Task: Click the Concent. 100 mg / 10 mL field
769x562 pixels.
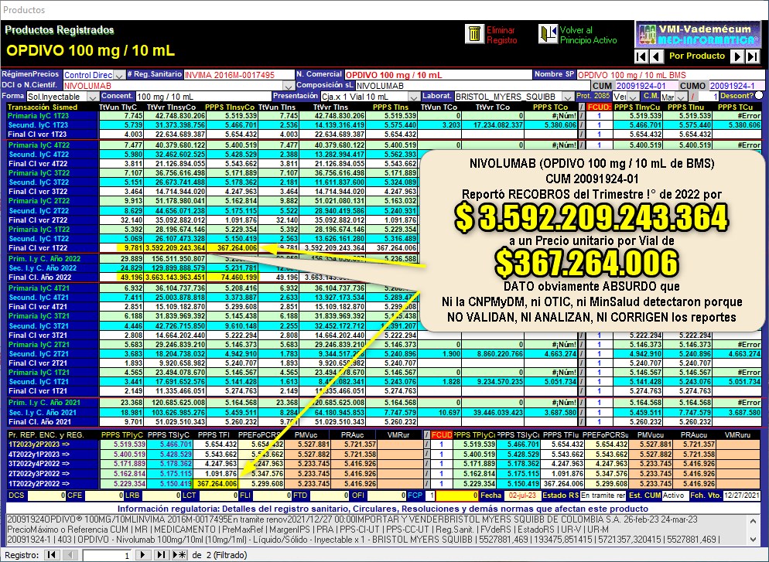Action: coord(203,97)
